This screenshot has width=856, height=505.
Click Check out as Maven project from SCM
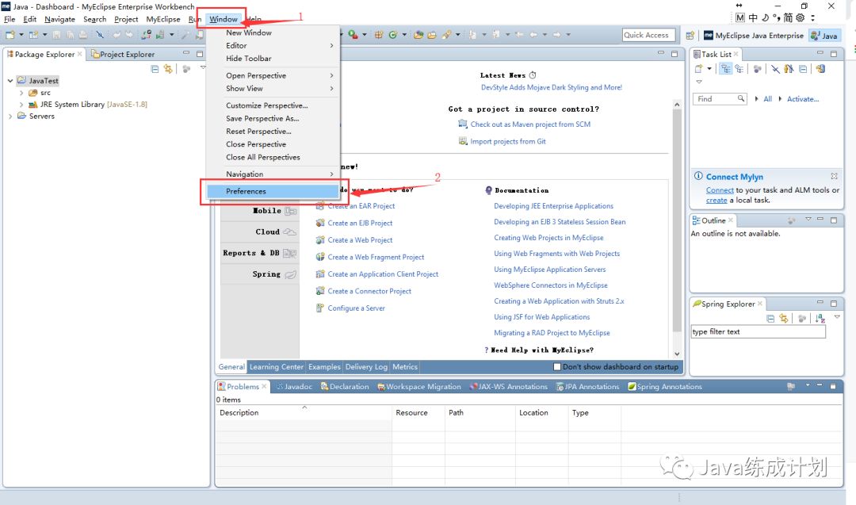(x=530, y=124)
